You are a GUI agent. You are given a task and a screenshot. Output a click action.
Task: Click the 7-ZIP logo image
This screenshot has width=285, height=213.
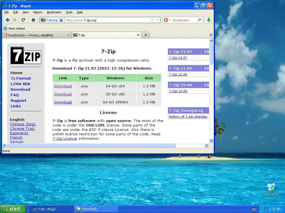26,55
